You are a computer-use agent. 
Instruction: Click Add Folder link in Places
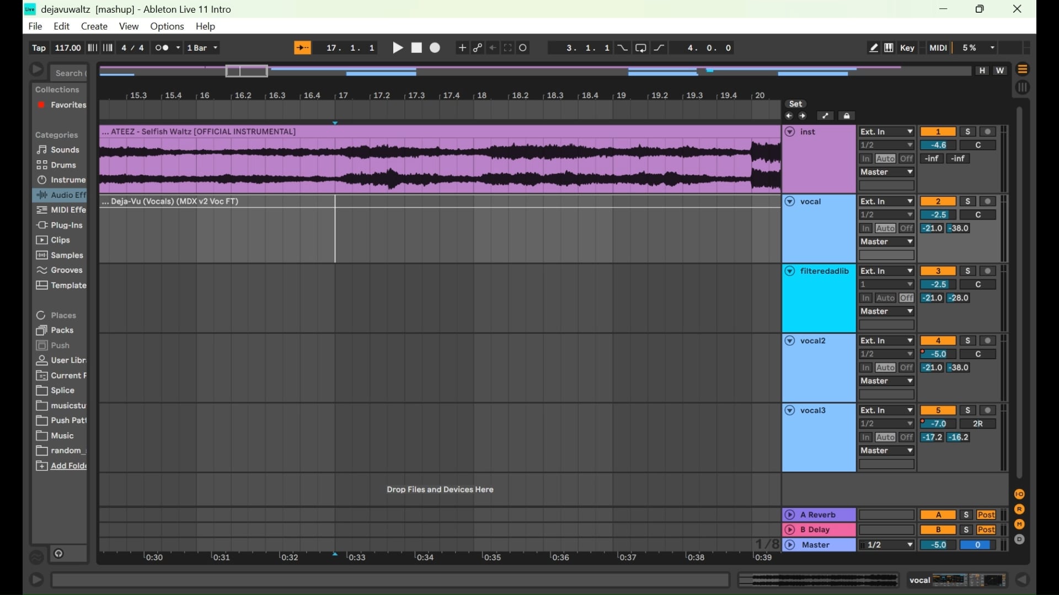pyautogui.click(x=68, y=466)
